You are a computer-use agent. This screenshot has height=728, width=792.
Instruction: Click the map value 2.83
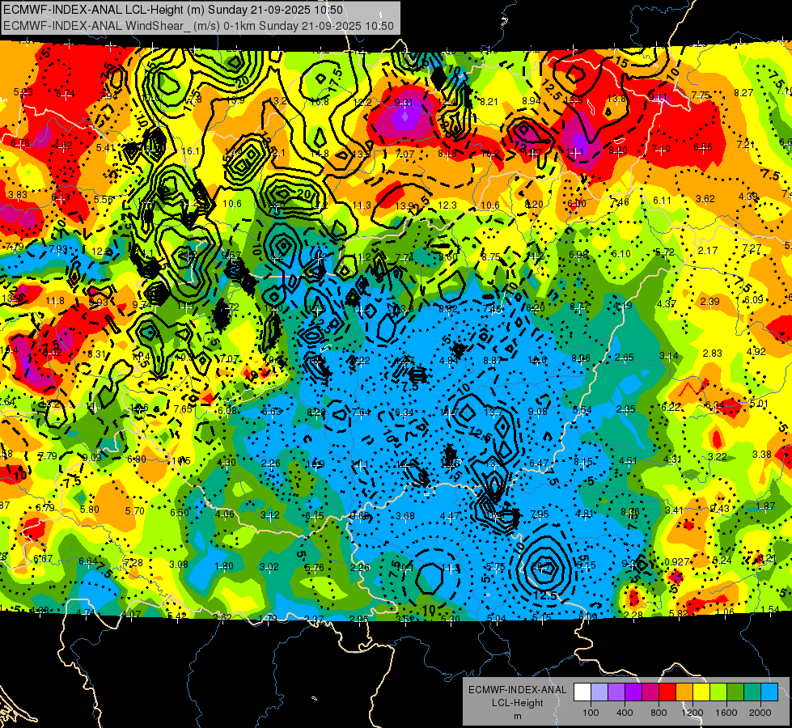[712, 353]
